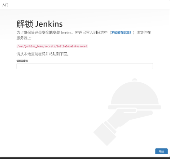Focus the 管理员密码 password input field
This screenshot has width=170, height=159.
pyautogui.click(x=84, y=66)
